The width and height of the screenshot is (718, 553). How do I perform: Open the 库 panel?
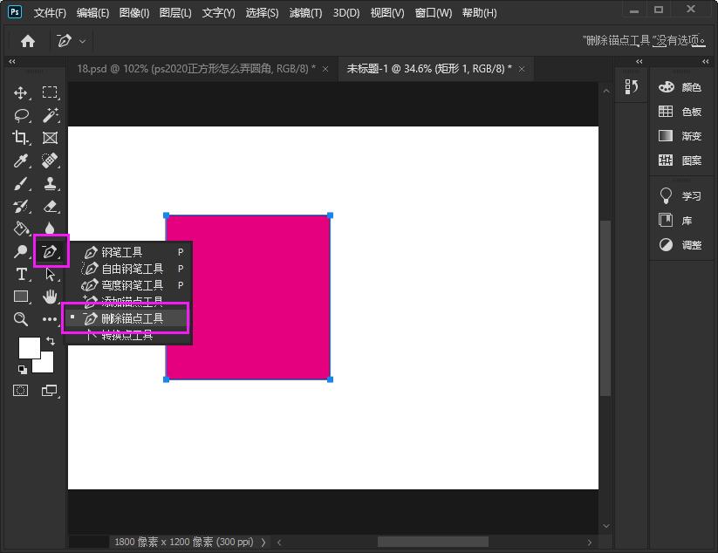675,221
